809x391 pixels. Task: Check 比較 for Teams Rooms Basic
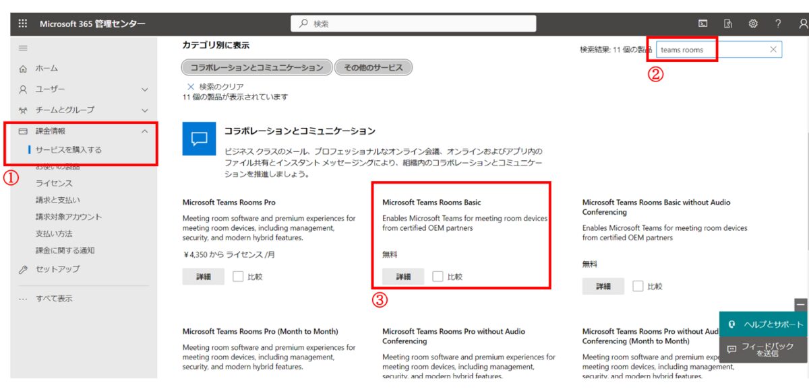pos(438,277)
